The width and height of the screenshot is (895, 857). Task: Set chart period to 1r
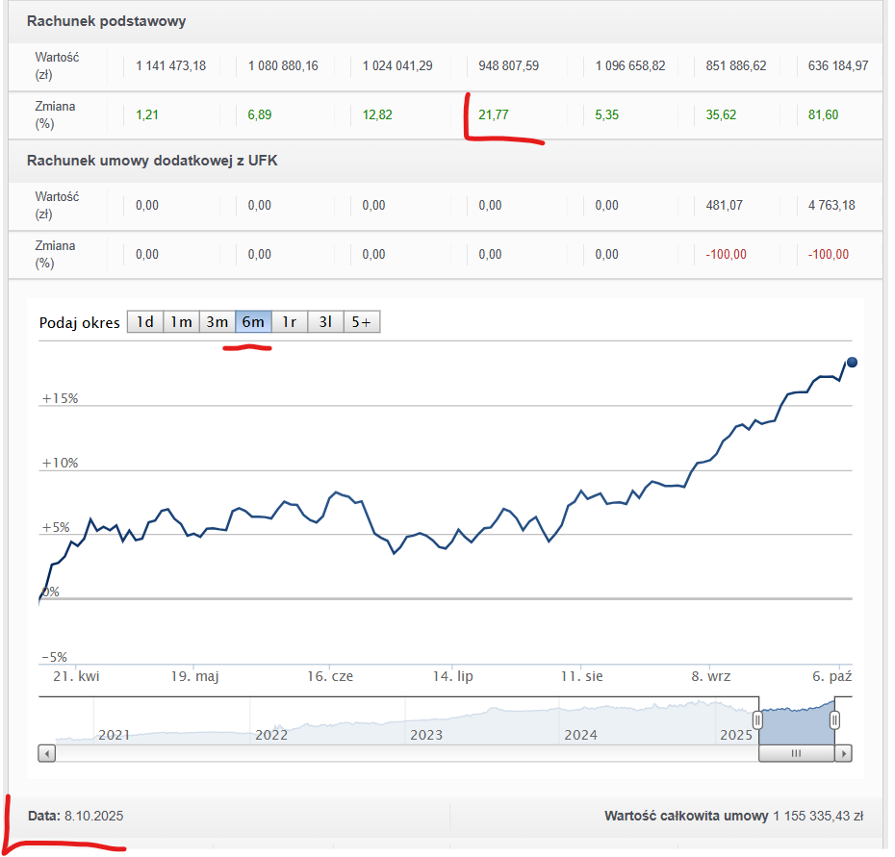289,322
